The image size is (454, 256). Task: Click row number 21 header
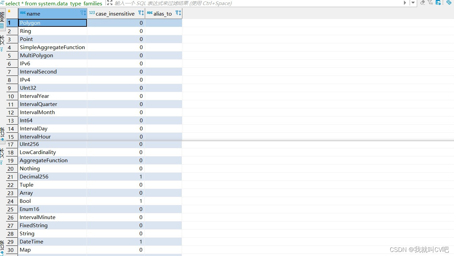click(x=12, y=177)
